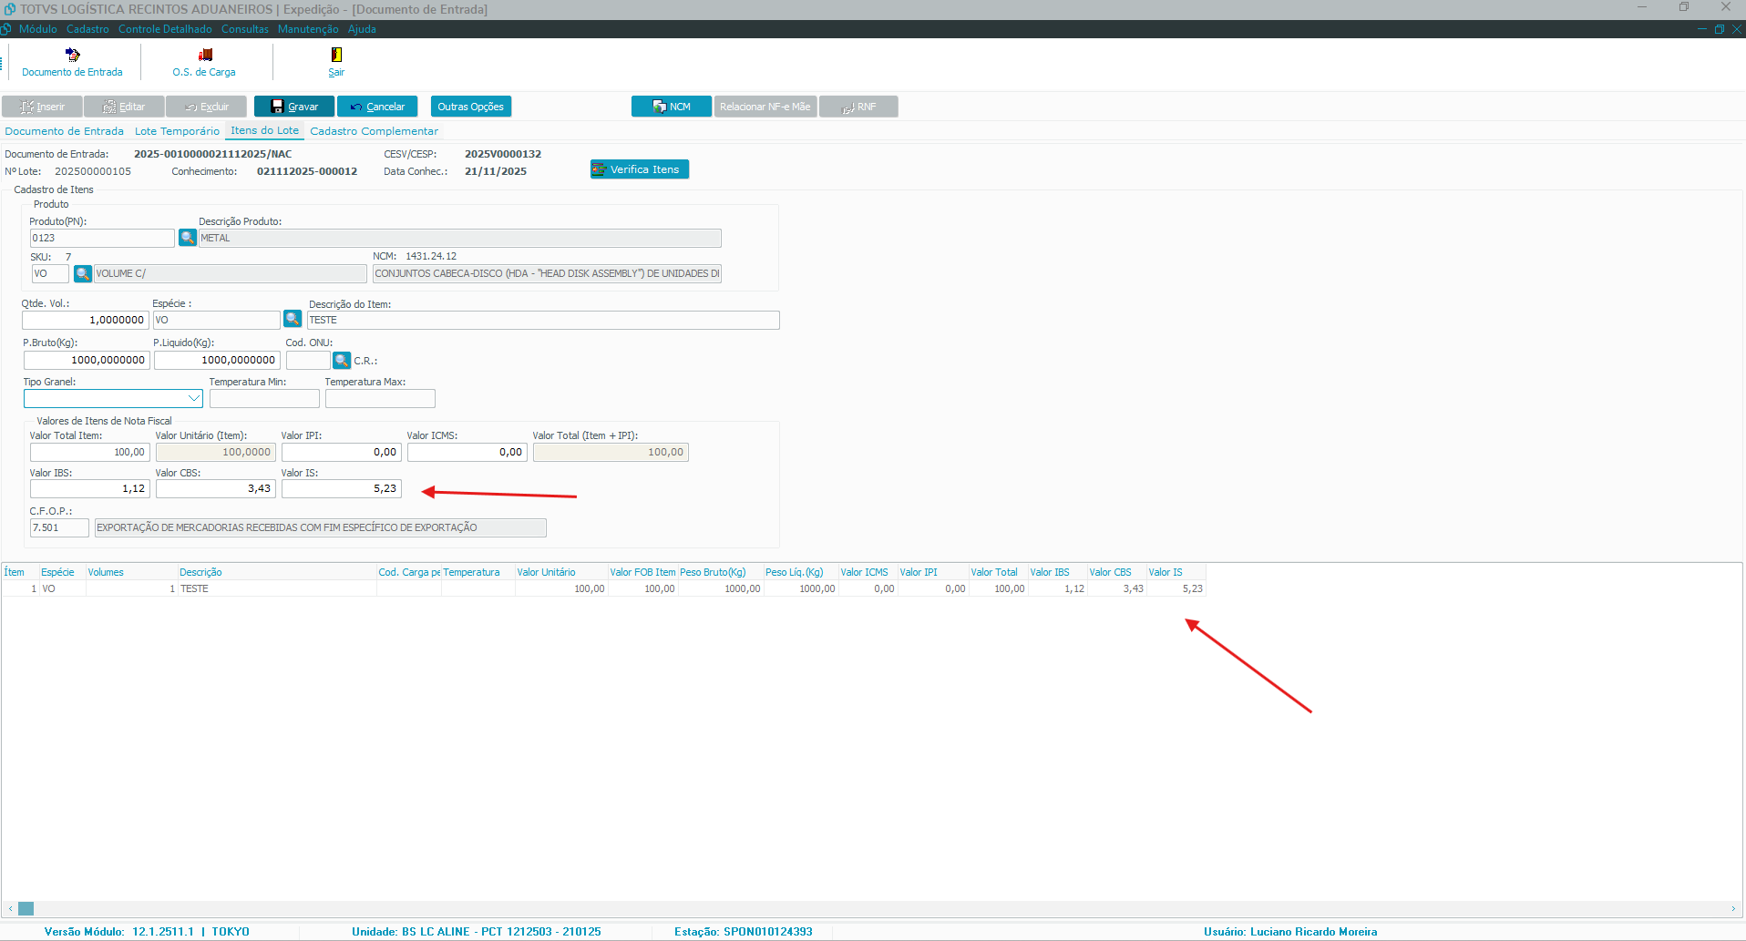Click the RNF button

(x=858, y=107)
